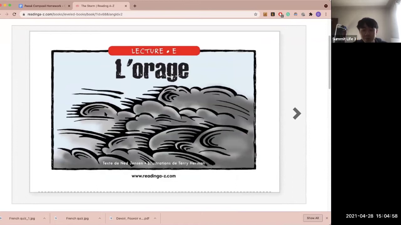Open the Chrome three-dot menu

coord(326,14)
